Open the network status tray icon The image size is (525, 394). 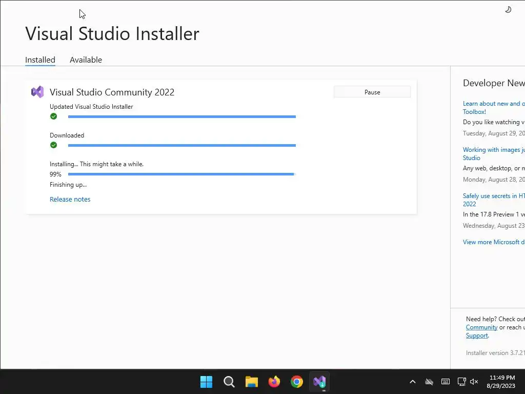click(x=462, y=382)
